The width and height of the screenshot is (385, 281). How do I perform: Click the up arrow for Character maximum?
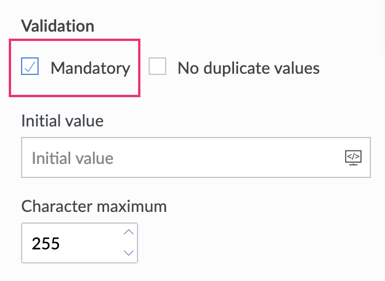pyautogui.click(x=129, y=232)
